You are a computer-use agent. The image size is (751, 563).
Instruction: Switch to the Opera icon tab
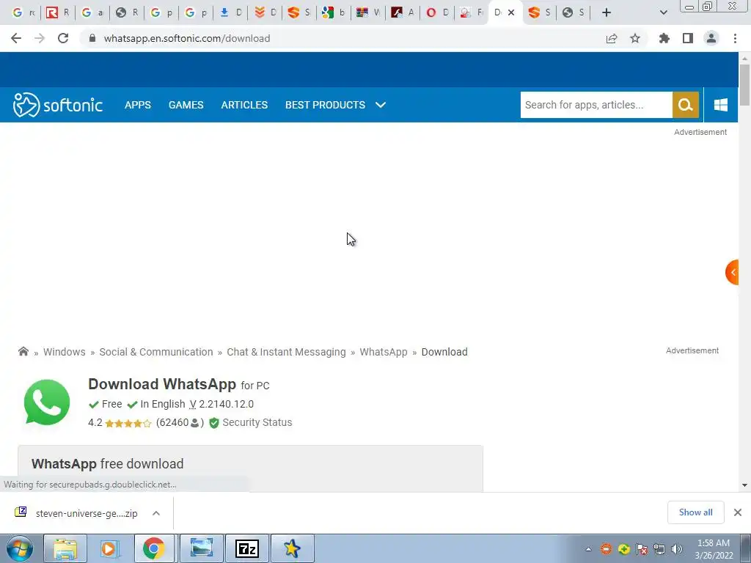(x=437, y=12)
